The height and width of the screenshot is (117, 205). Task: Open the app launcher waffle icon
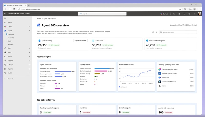5,14
